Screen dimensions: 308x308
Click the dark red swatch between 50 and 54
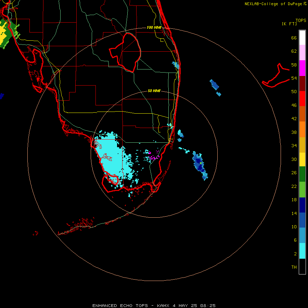[302, 84]
